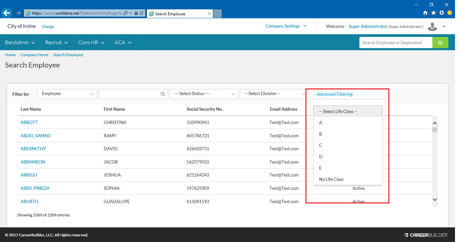The image size is (459, 242).
Task: Sort by First Name column header
Action: point(114,109)
